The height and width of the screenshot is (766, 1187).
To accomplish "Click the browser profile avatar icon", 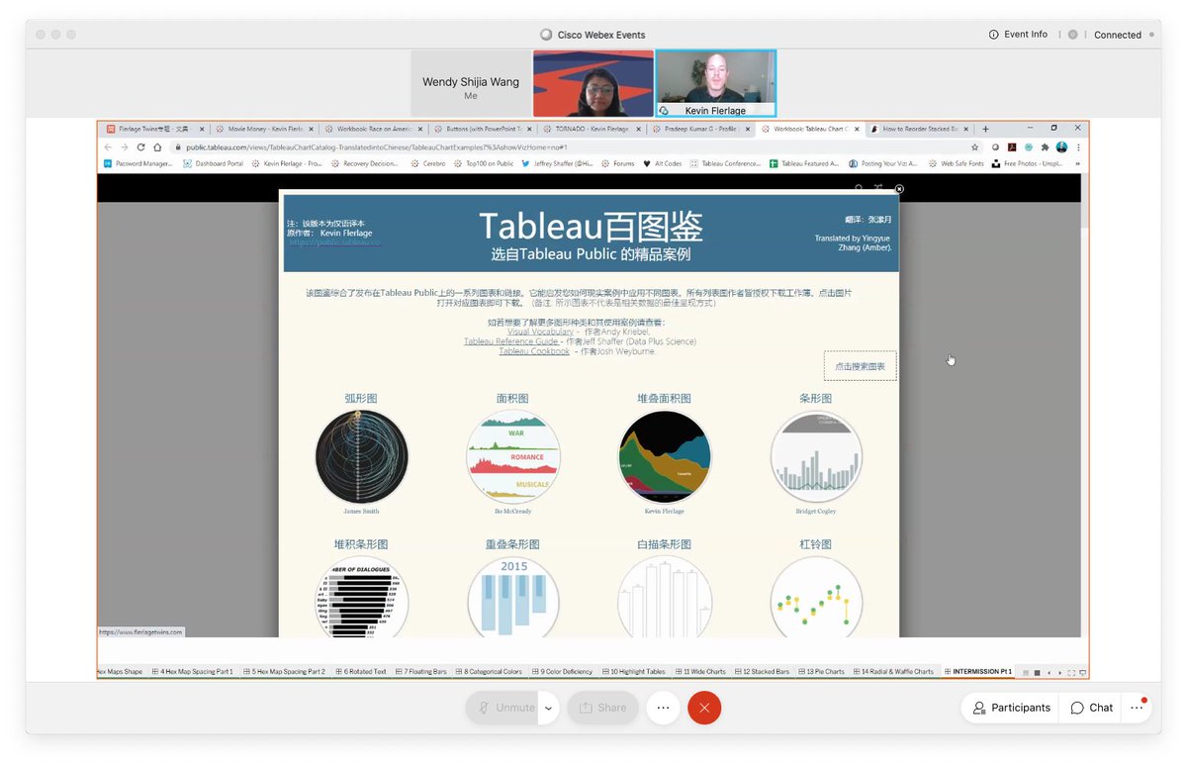I will [x=1061, y=146].
